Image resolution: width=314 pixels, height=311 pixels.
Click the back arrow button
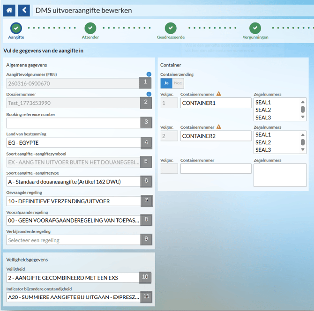24,10
